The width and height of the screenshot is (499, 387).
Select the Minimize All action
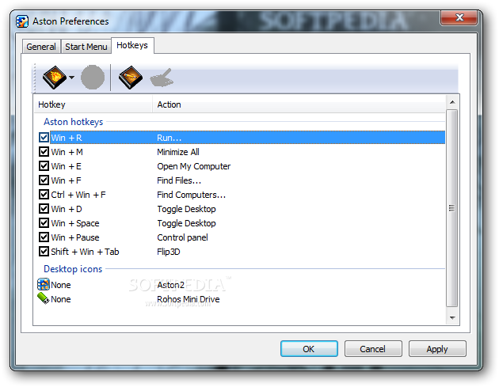178,152
